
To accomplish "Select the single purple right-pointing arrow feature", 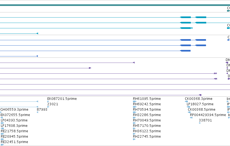I will [x=90, y=68].
